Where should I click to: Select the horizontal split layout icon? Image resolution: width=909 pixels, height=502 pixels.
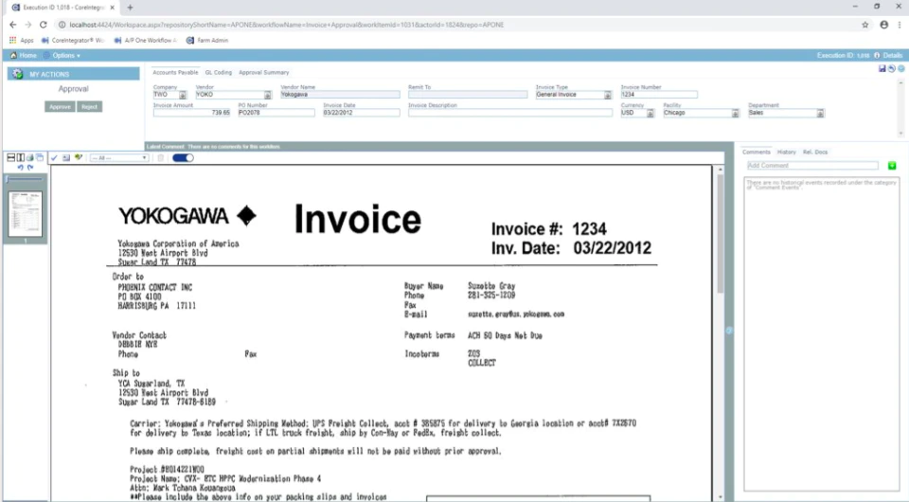tap(11, 157)
